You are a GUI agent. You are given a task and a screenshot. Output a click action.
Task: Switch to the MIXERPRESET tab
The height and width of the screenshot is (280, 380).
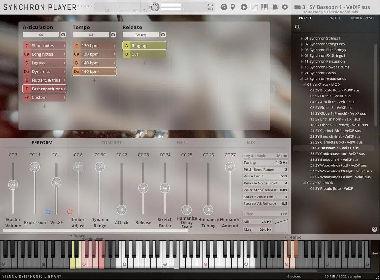coord(363,18)
